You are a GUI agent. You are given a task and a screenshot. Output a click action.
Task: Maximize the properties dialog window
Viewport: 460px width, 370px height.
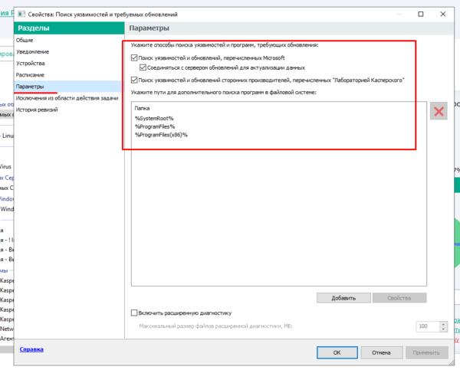[x=421, y=14]
